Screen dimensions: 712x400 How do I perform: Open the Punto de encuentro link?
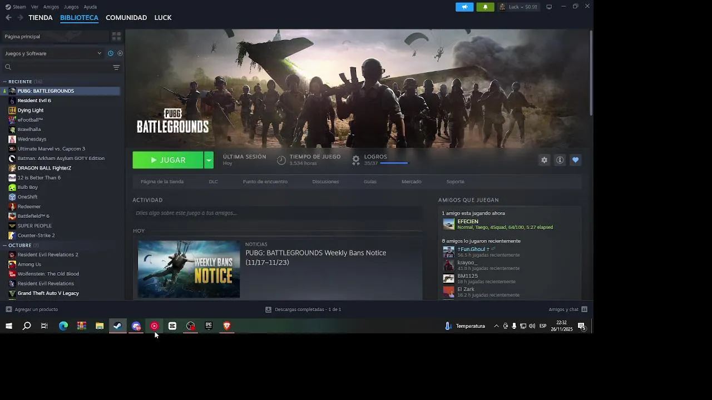tap(265, 182)
